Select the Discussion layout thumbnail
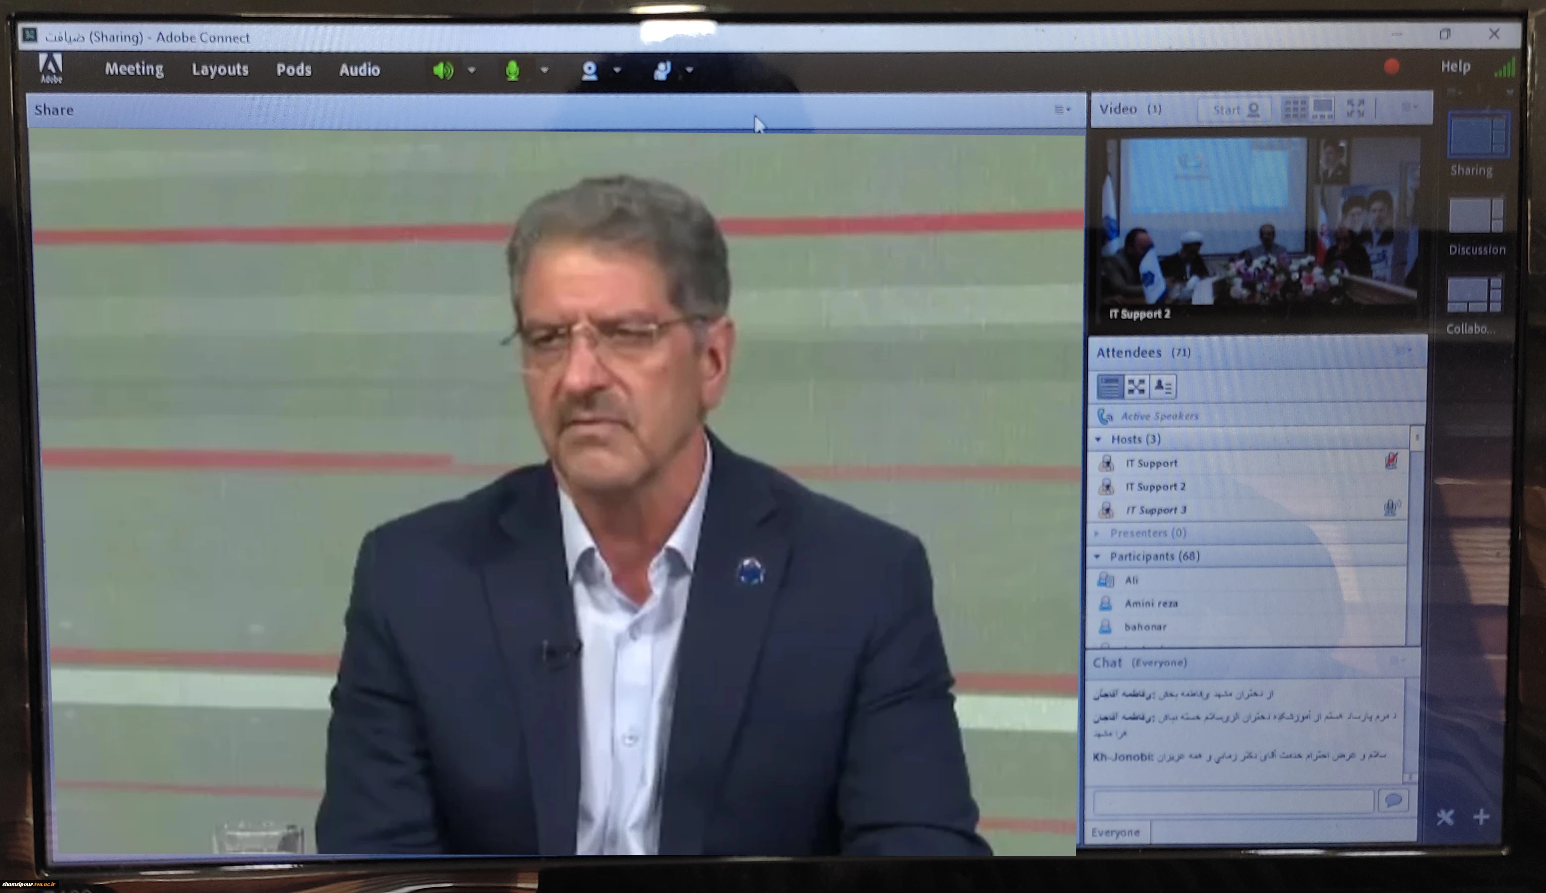 coord(1476,226)
